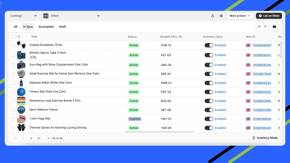Open the Shein channel selector dropdown
This screenshot has width=290, height=163.
click(x=71, y=16)
